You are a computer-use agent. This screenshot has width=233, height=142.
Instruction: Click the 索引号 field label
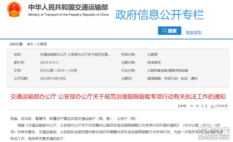(19, 62)
